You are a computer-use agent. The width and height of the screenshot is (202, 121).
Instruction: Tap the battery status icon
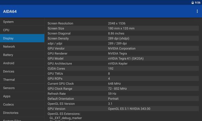pyautogui.click(x=193, y=3)
